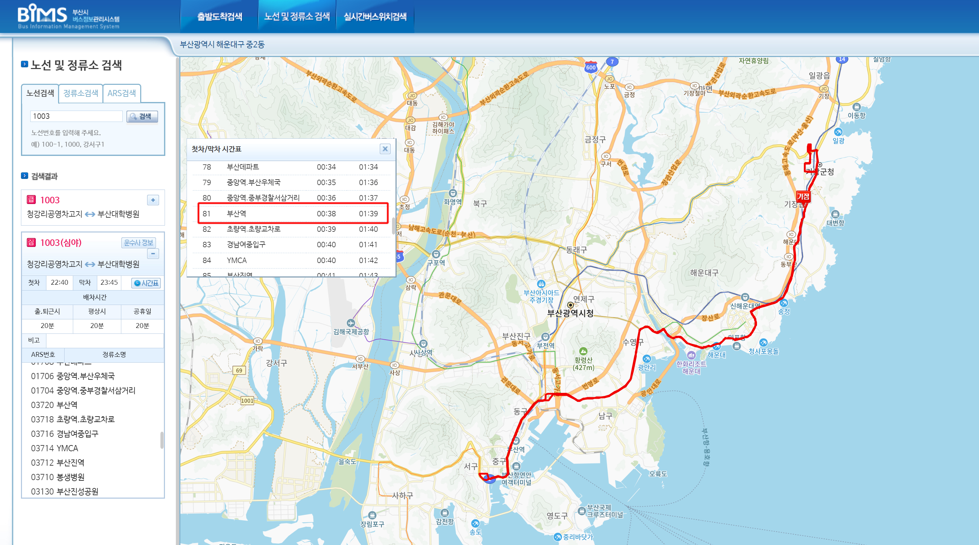979x545 pixels.
Task: Click the red bus icon beside route 1003
Action: (x=31, y=200)
